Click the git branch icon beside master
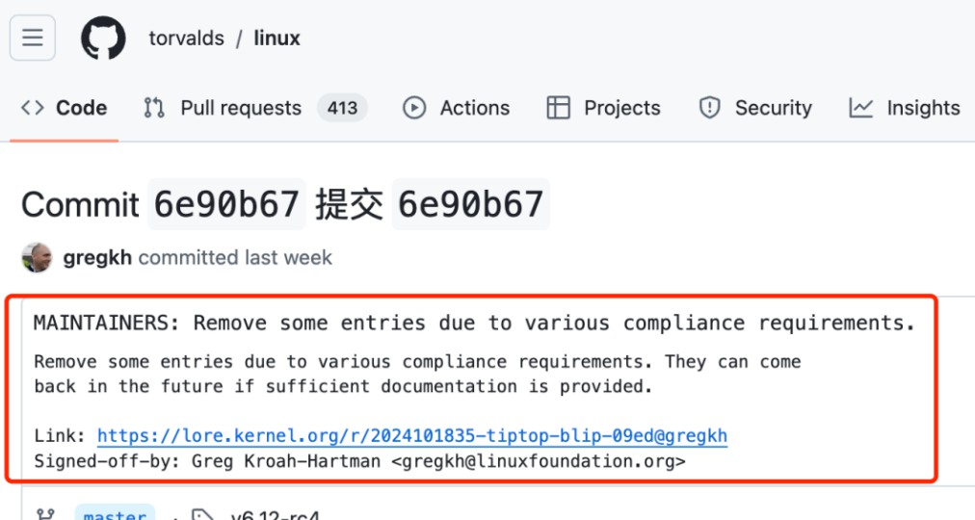This screenshot has width=975, height=520. [44, 515]
